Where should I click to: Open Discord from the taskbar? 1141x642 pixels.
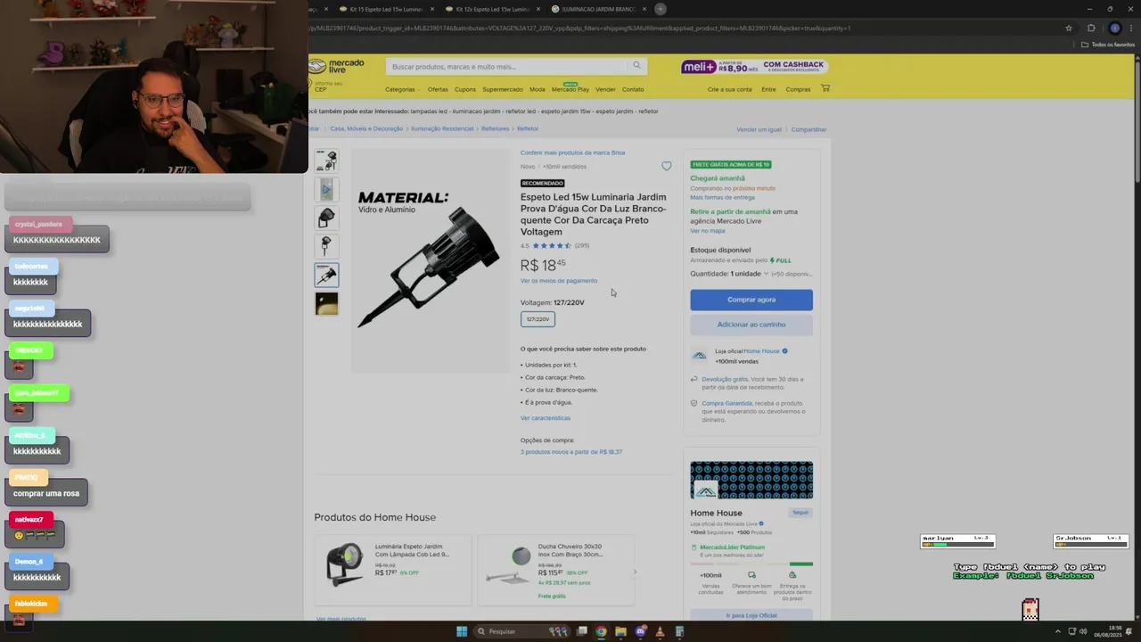pos(640,631)
